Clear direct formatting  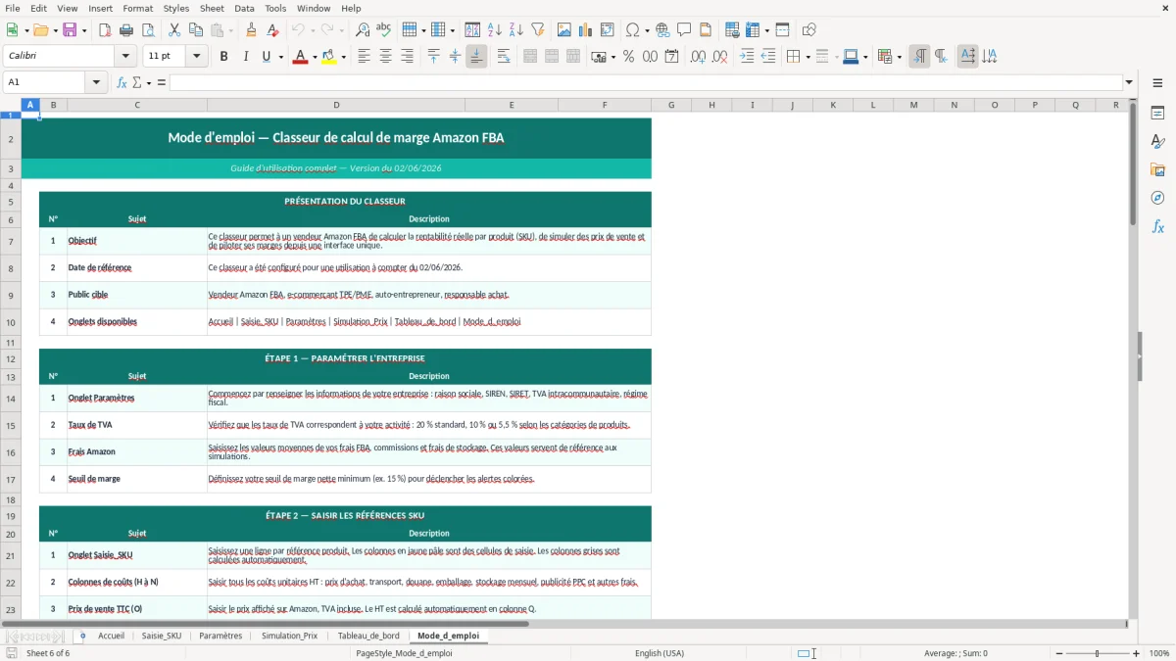(273, 30)
